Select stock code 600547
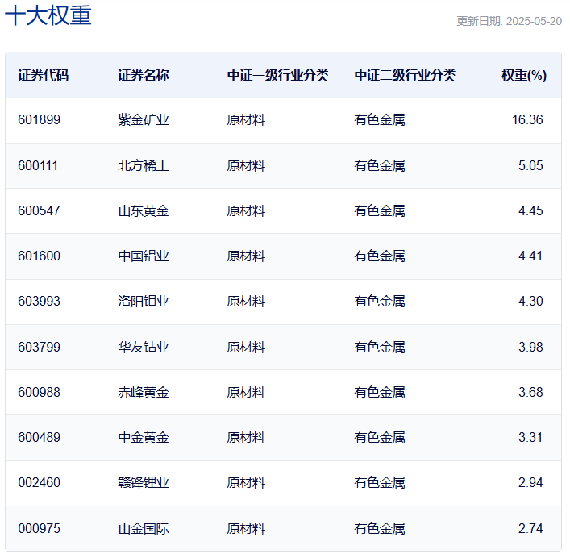Image resolution: width=570 pixels, height=558 pixels. (x=40, y=210)
